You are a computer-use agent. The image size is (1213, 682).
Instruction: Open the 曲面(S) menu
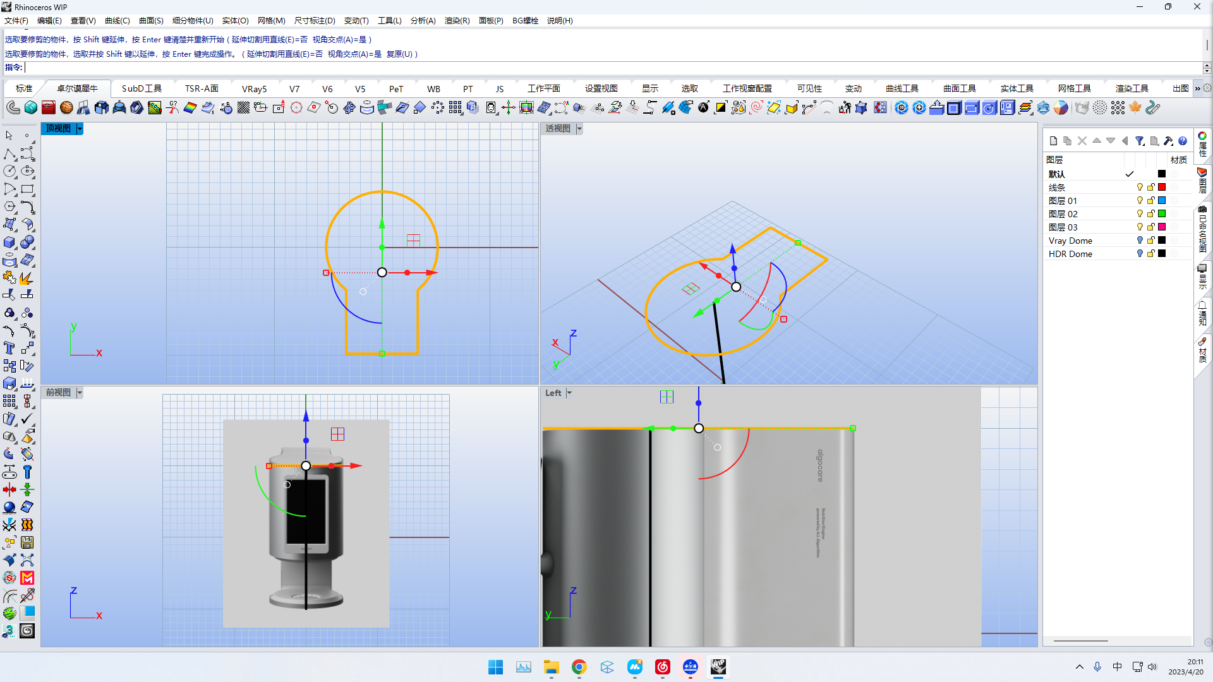pos(151,21)
